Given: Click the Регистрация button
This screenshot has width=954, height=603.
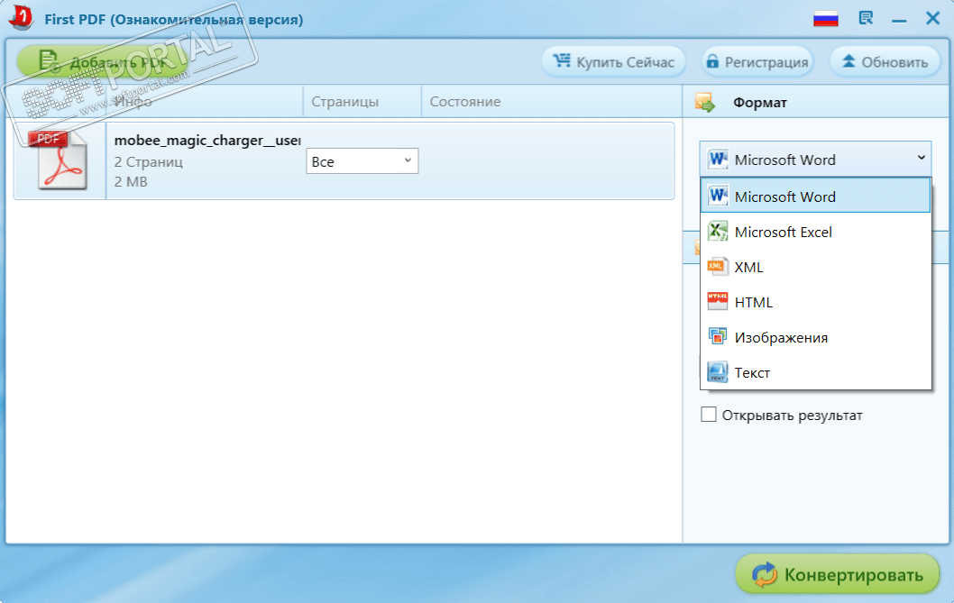Looking at the screenshot, I should tap(757, 61).
